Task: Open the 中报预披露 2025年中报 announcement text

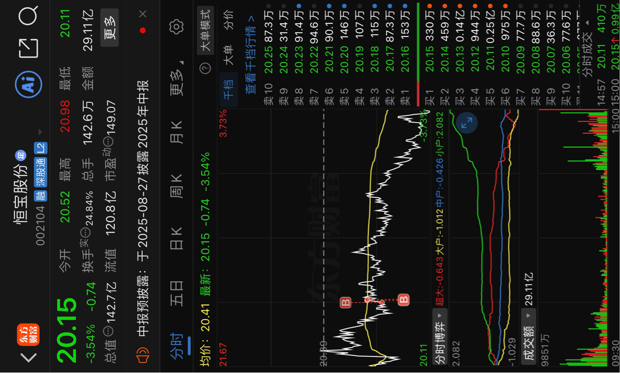Action: click(143, 209)
